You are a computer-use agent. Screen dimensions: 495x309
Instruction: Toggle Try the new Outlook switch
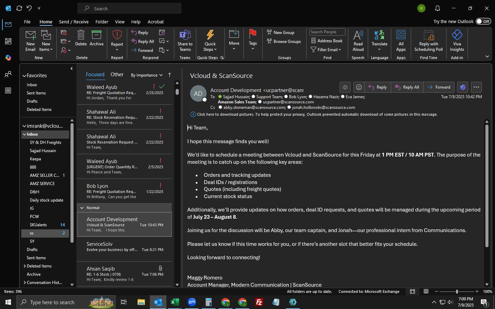point(483,21)
